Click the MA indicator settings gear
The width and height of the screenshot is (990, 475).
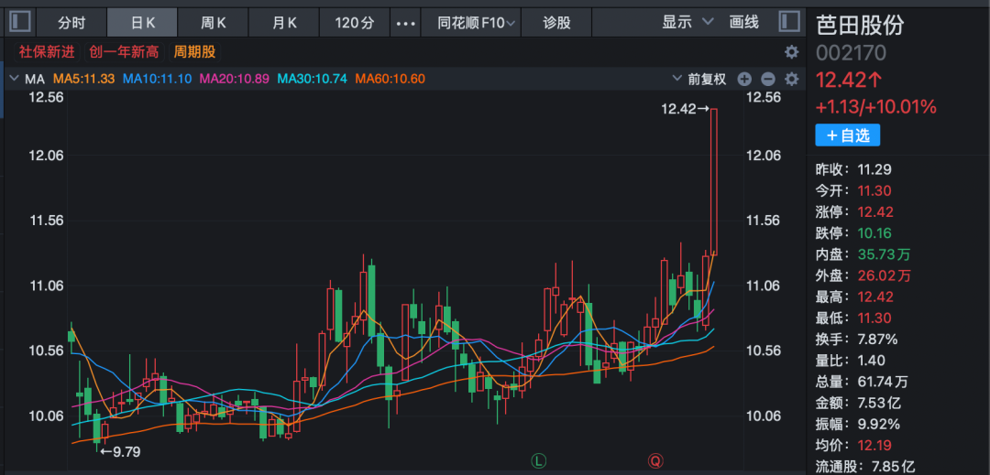(791, 79)
